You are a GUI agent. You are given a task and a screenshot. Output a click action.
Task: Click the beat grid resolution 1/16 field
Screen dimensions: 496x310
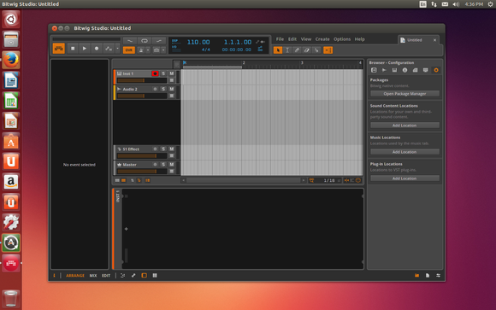329,180
